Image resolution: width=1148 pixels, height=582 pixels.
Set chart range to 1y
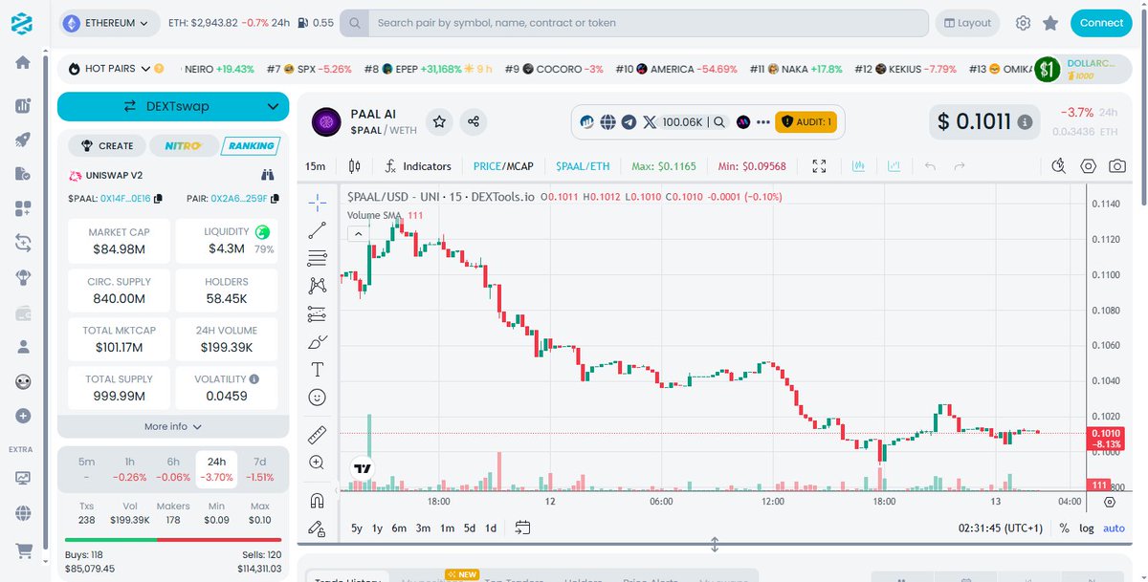pos(378,528)
